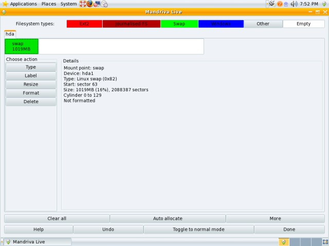This screenshot has width=329, height=246.
Task: Click the Undo button
Action: [x=108, y=230]
